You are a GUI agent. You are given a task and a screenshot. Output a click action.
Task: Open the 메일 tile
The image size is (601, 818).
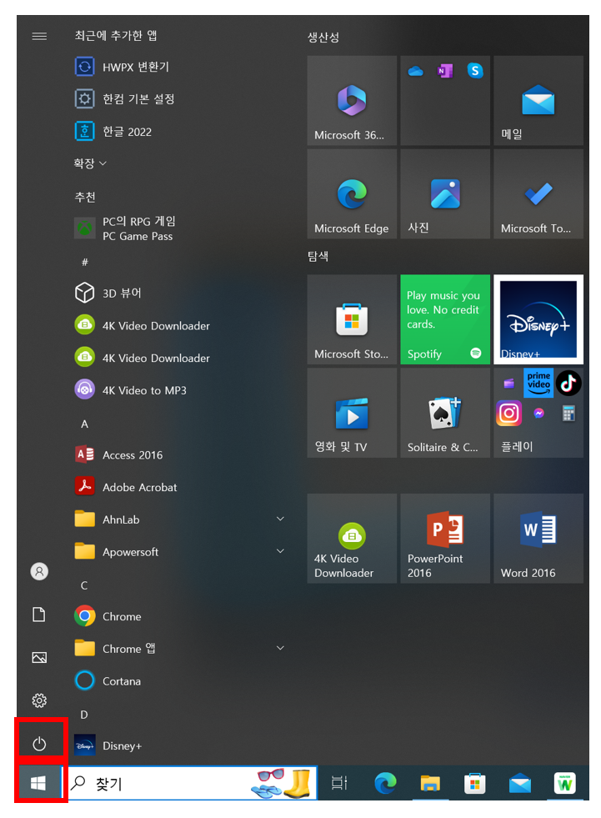pyautogui.click(x=538, y=101)
